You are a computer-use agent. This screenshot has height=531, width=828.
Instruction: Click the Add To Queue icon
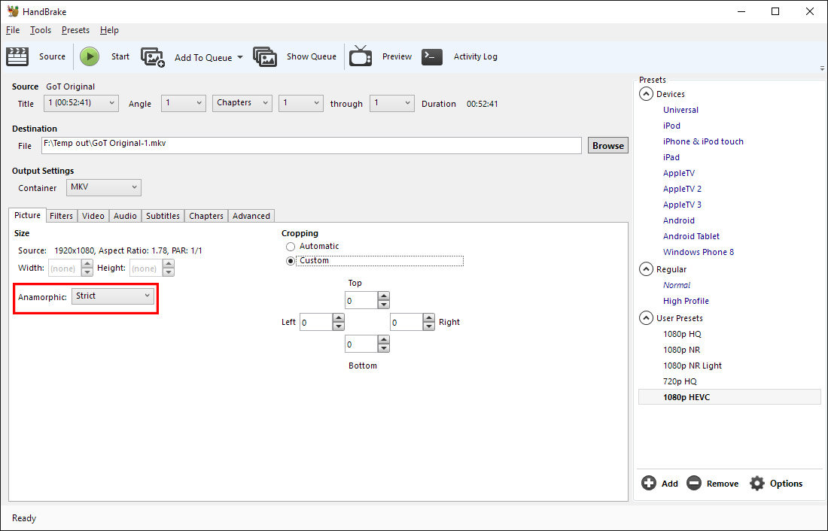coord(154,56)
